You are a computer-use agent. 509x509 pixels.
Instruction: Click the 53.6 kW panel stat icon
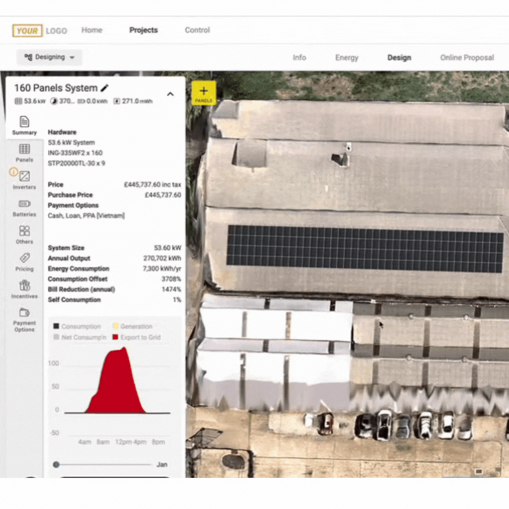(18, 101)
